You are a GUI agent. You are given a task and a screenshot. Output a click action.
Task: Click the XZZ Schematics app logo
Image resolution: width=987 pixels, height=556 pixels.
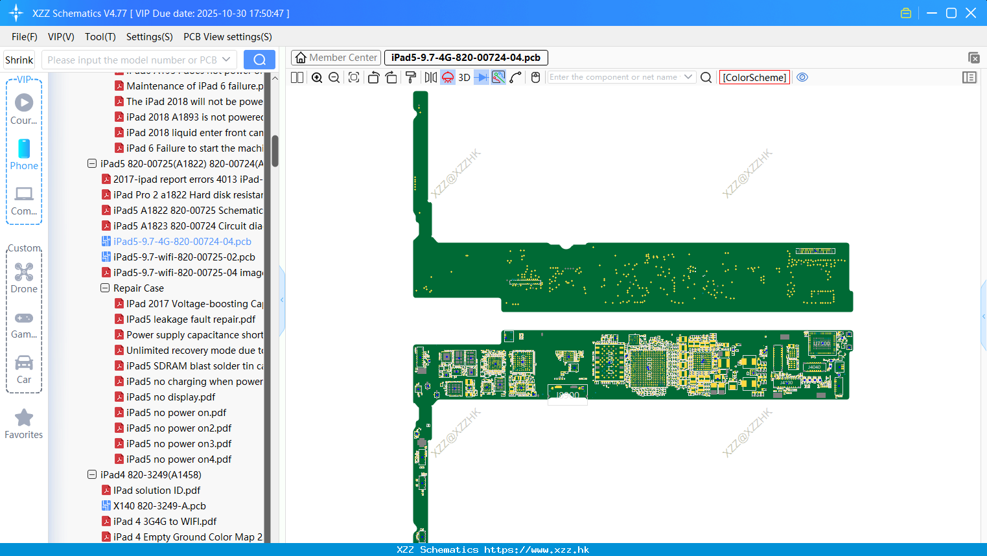click(16, 13)
